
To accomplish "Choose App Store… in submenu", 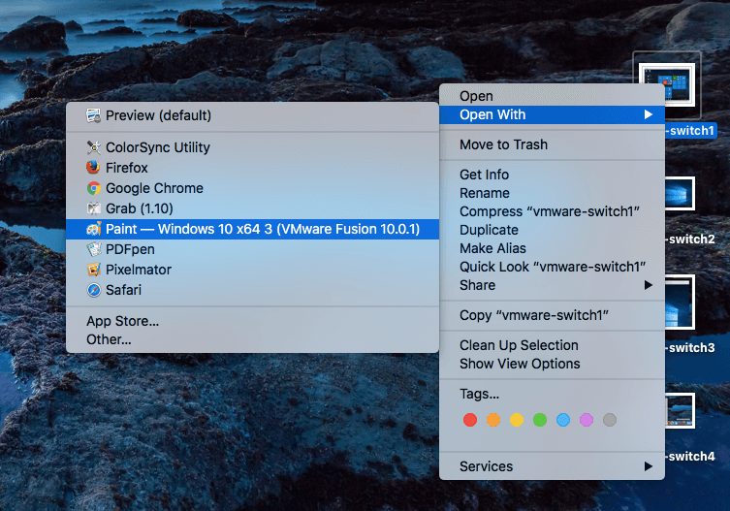I will coord(252,321).
